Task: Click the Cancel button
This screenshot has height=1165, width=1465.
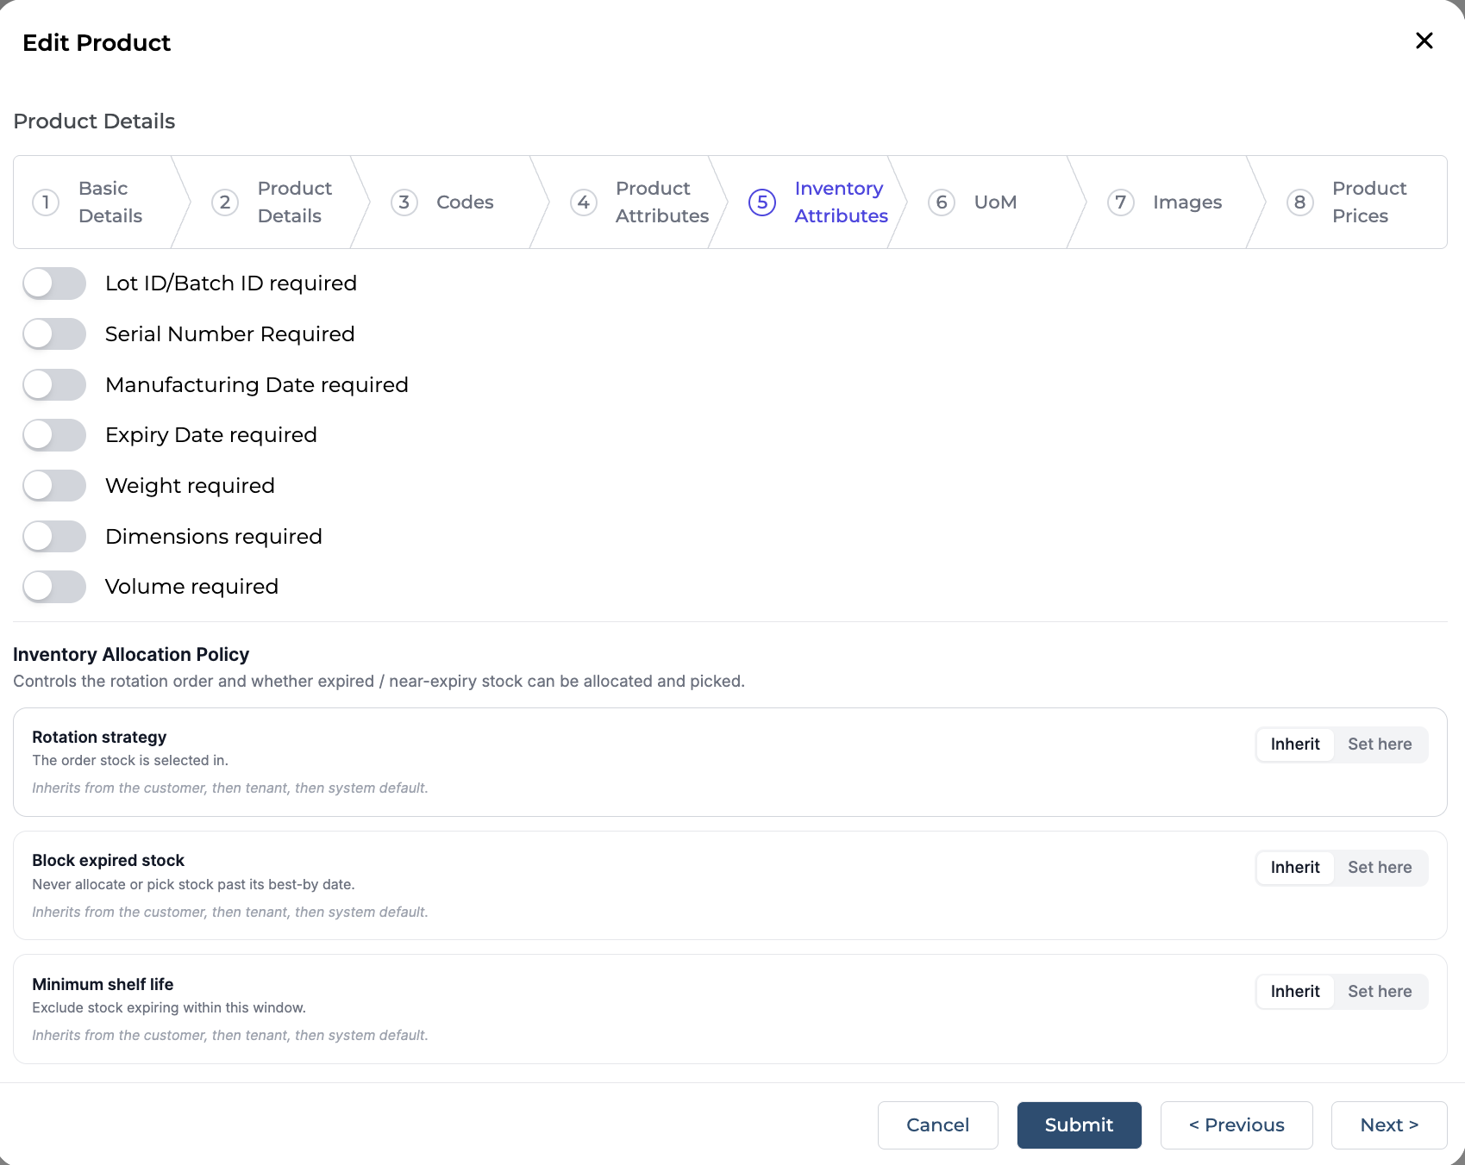Action: point(938,1125)
